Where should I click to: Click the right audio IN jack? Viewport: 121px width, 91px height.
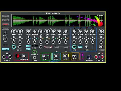(10, 57)
